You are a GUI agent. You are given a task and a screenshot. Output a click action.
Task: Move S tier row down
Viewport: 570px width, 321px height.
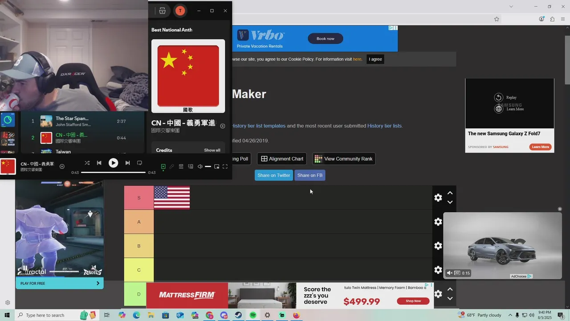click(450, 202)
